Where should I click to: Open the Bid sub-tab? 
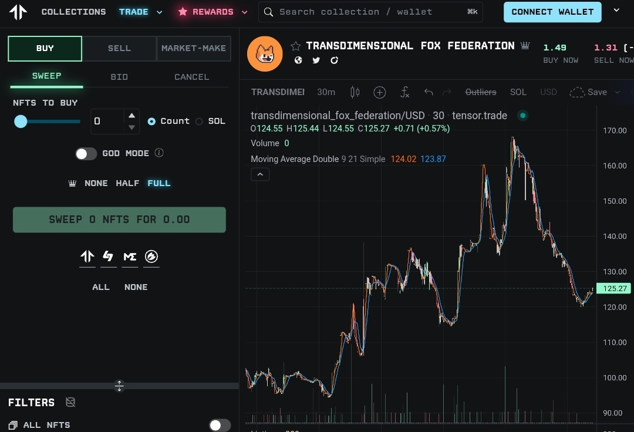(119, 77)
